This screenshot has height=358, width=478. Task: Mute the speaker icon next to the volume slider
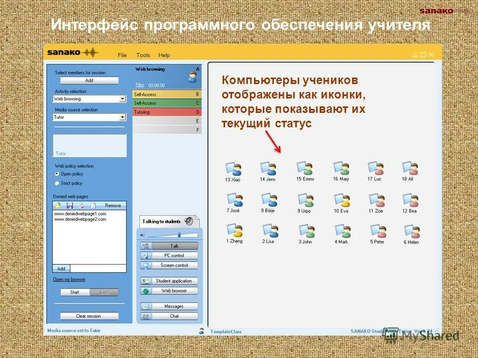(x=142, y=234)
